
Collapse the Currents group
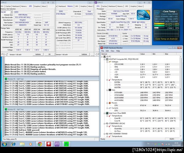coord(107,108)
